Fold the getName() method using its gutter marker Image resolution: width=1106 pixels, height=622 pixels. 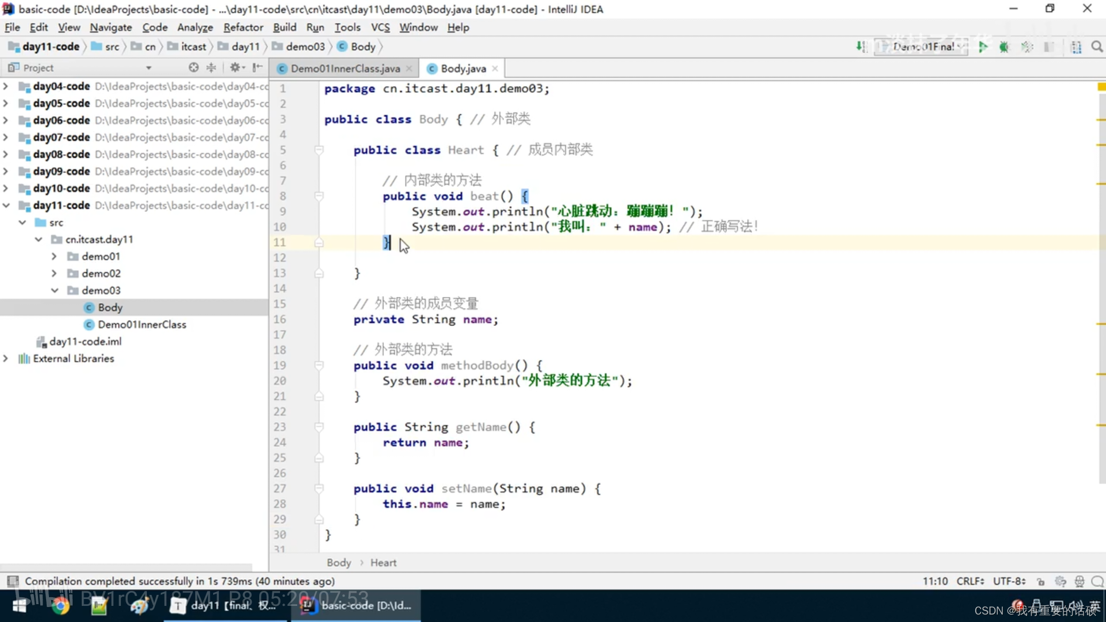point(319,427)
